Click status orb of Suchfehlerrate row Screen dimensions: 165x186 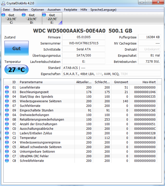[x=7, y=106]
